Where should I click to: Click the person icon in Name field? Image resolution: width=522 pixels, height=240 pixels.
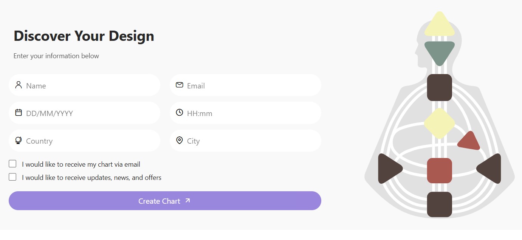pyautogui.click(x=19, y=85)
